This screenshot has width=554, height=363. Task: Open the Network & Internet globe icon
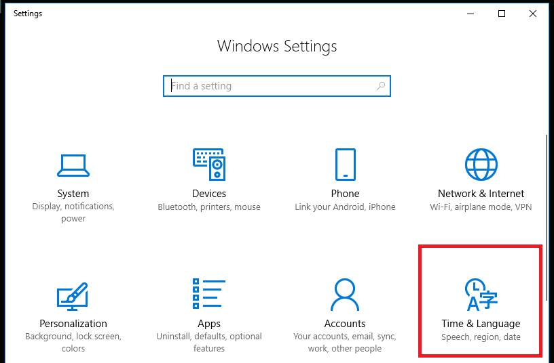[x=481, y=165]
